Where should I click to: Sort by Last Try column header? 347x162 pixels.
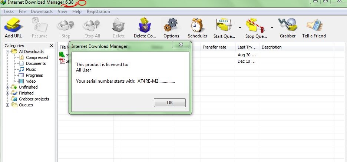coord(248,47)
